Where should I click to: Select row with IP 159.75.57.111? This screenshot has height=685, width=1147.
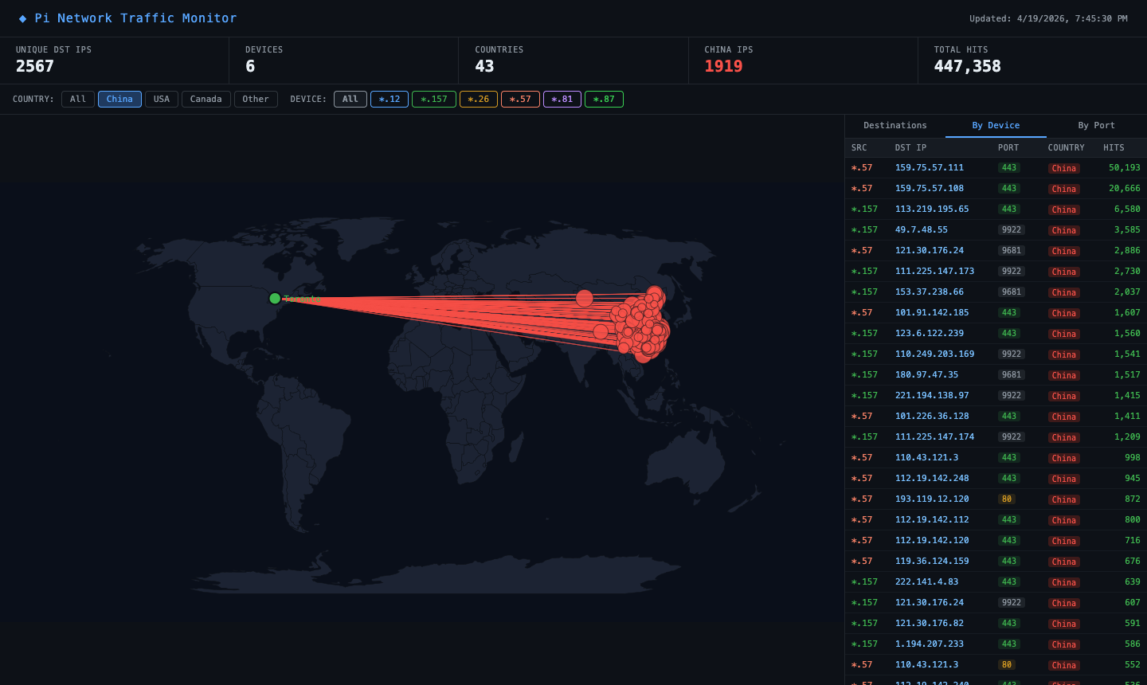click(996, 168)
